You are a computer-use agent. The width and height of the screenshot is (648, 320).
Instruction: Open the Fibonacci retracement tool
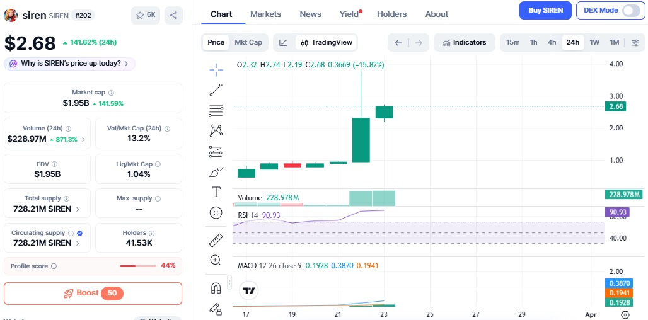(216, 110)
